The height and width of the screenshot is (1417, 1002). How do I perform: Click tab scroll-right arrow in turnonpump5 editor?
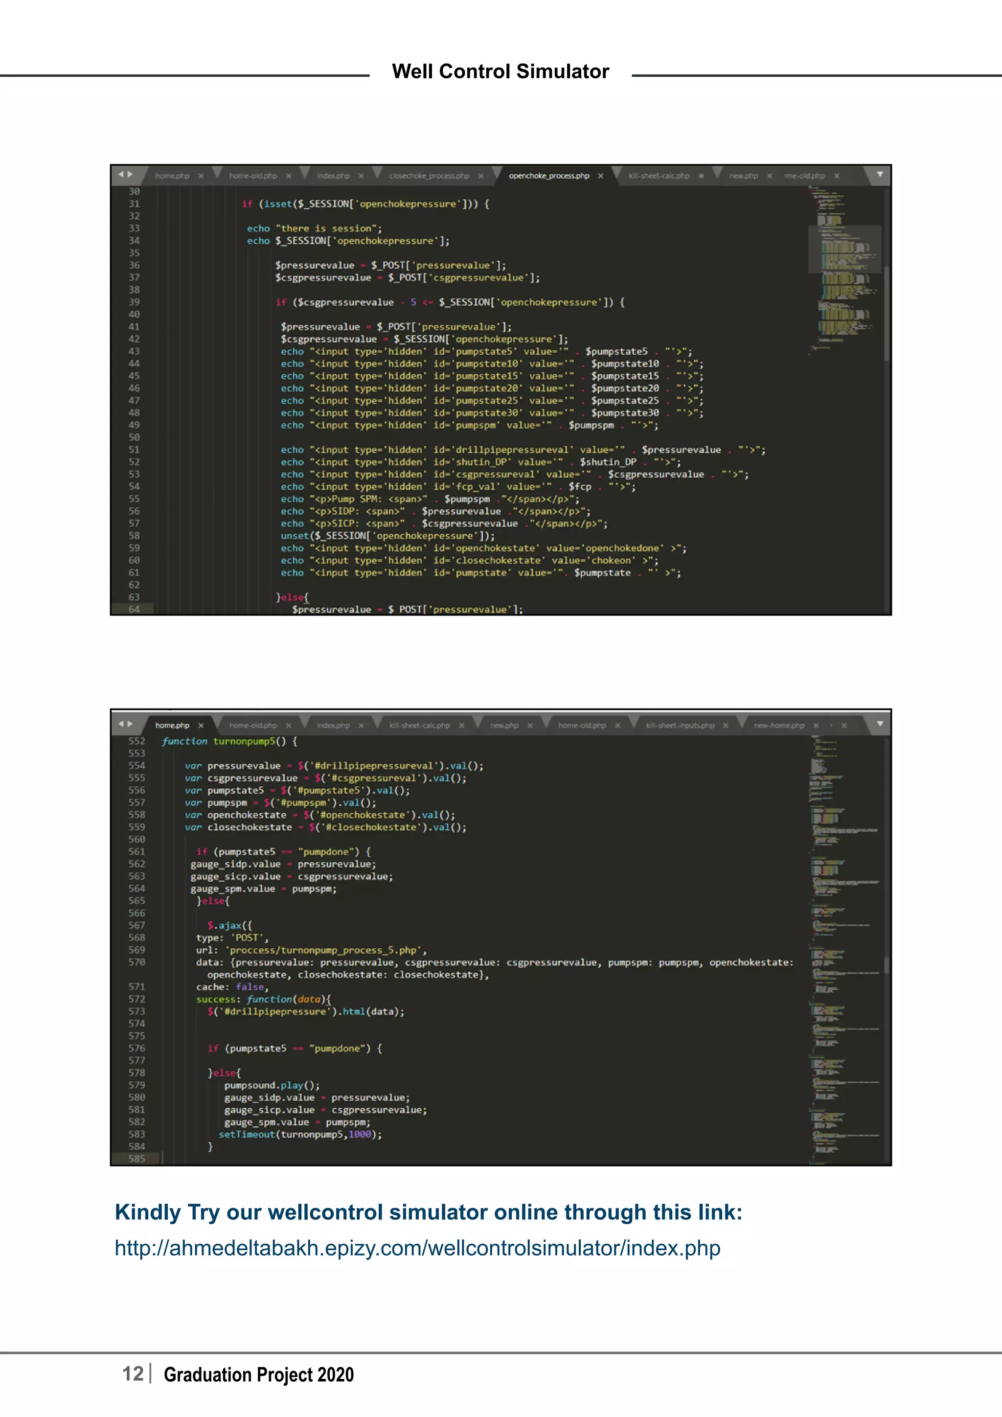[130, 724]
